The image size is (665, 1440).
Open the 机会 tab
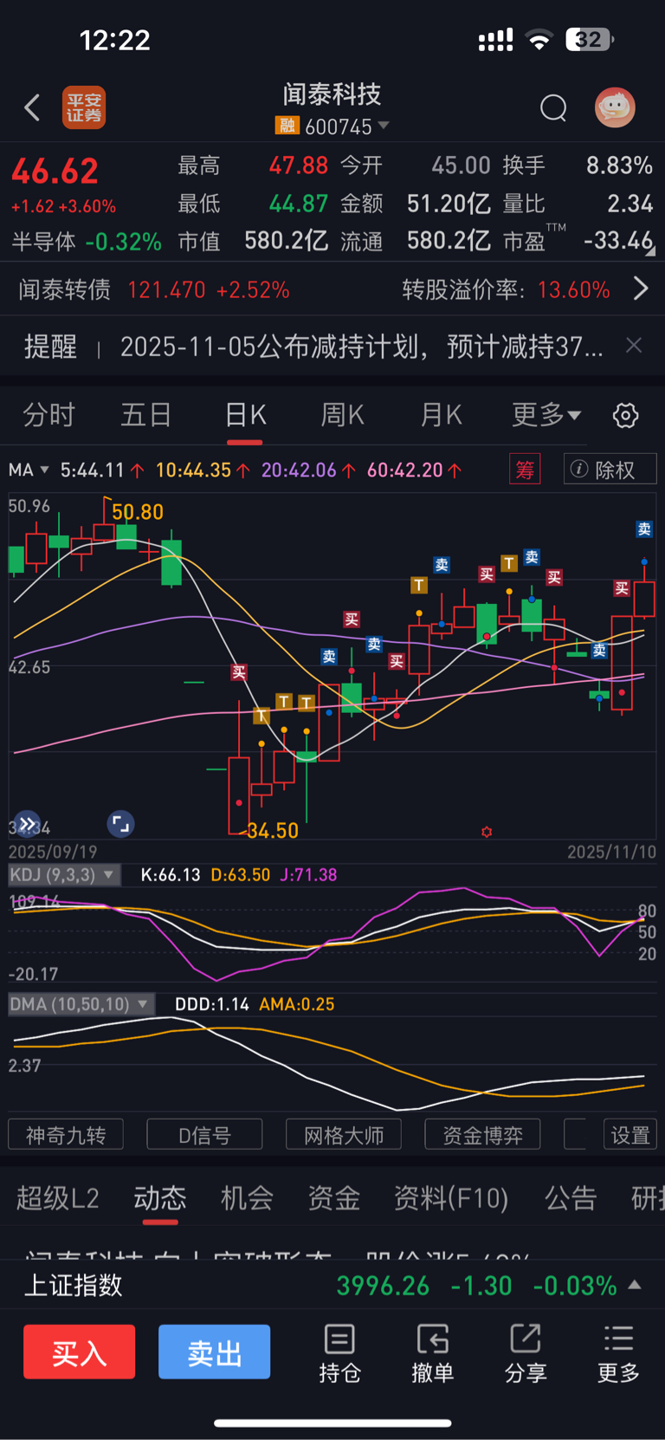247,1198
